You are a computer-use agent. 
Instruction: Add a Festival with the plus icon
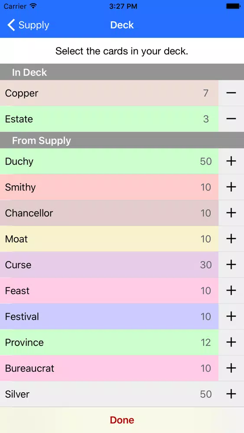tap(231, 317)
